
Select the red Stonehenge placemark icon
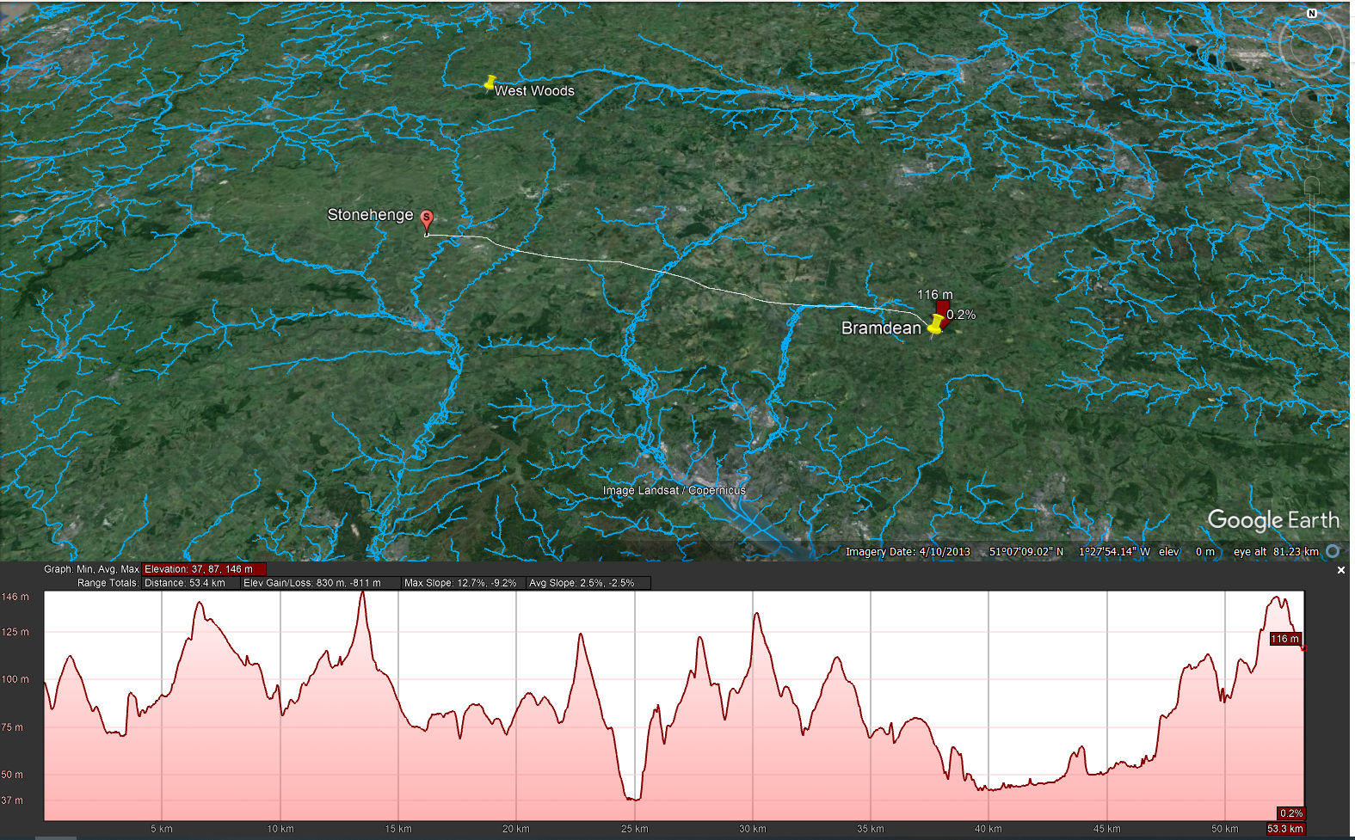click(427, 220)
